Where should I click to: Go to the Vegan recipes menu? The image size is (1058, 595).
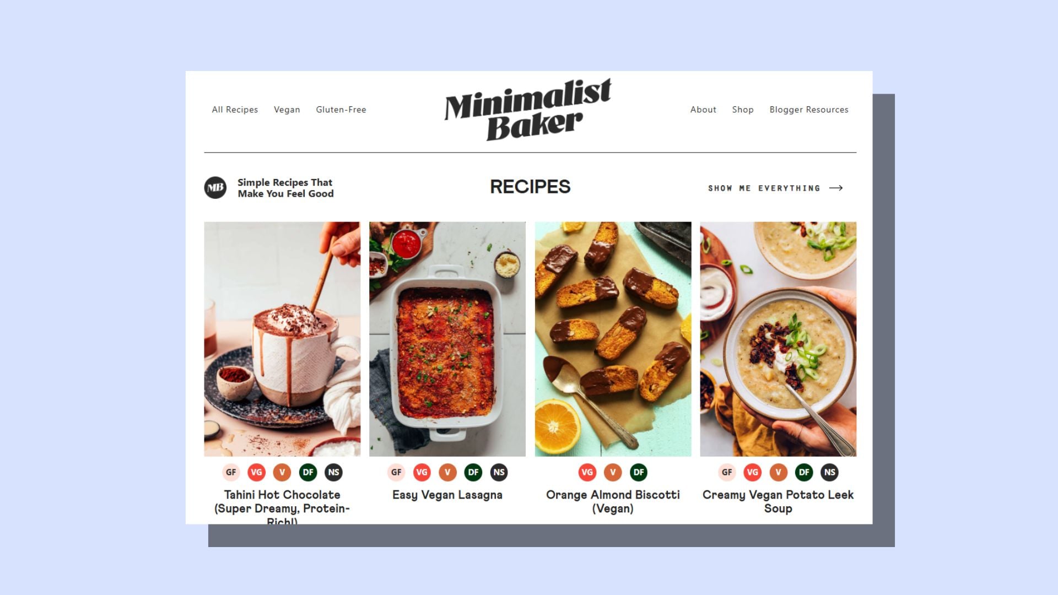(x=287, y=110)
